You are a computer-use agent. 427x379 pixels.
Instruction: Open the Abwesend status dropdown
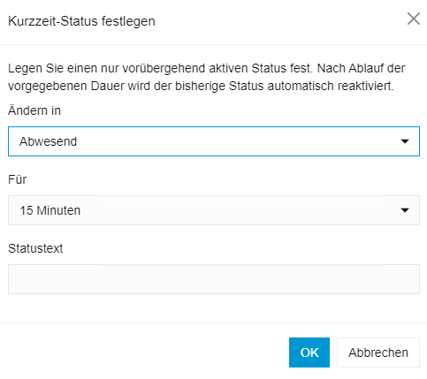(x=214, y=141)
